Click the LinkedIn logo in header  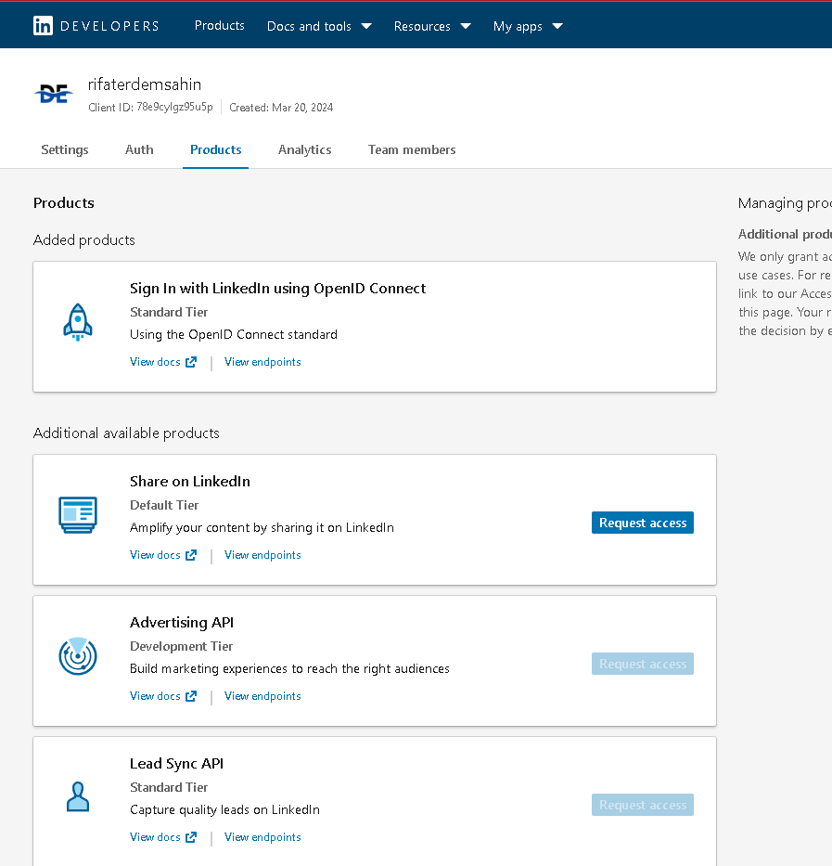43,26
